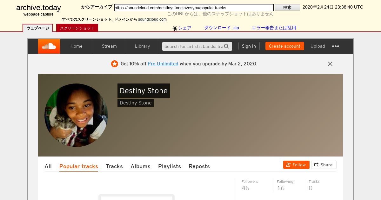Click the Sign in button

(249, 46)
